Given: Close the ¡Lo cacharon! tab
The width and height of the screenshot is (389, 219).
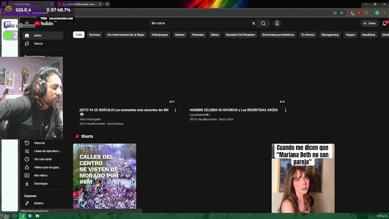Looking at the screenshot, I should click(x=100, y=4).
